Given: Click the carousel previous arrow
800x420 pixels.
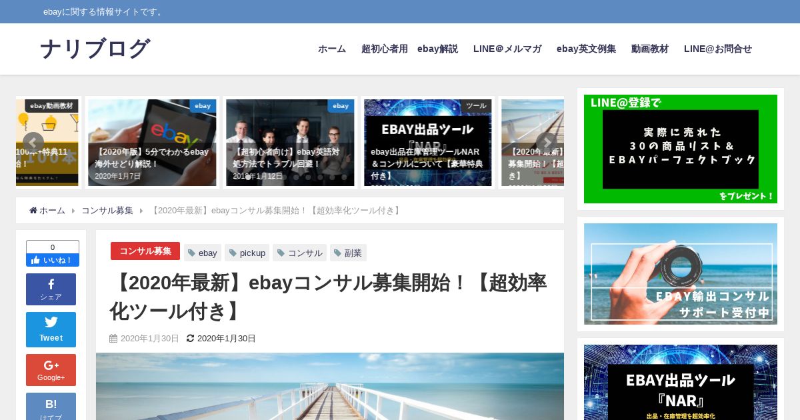Looking at the screenshot, I should pos(33,143).
